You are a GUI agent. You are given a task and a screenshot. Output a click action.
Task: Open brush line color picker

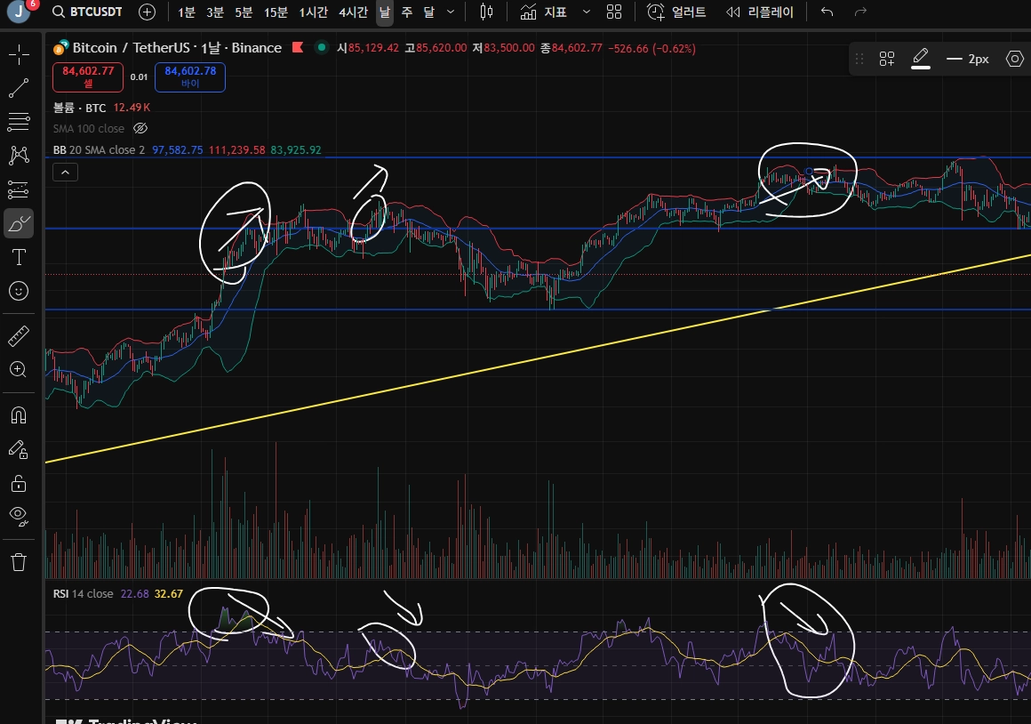921,59
